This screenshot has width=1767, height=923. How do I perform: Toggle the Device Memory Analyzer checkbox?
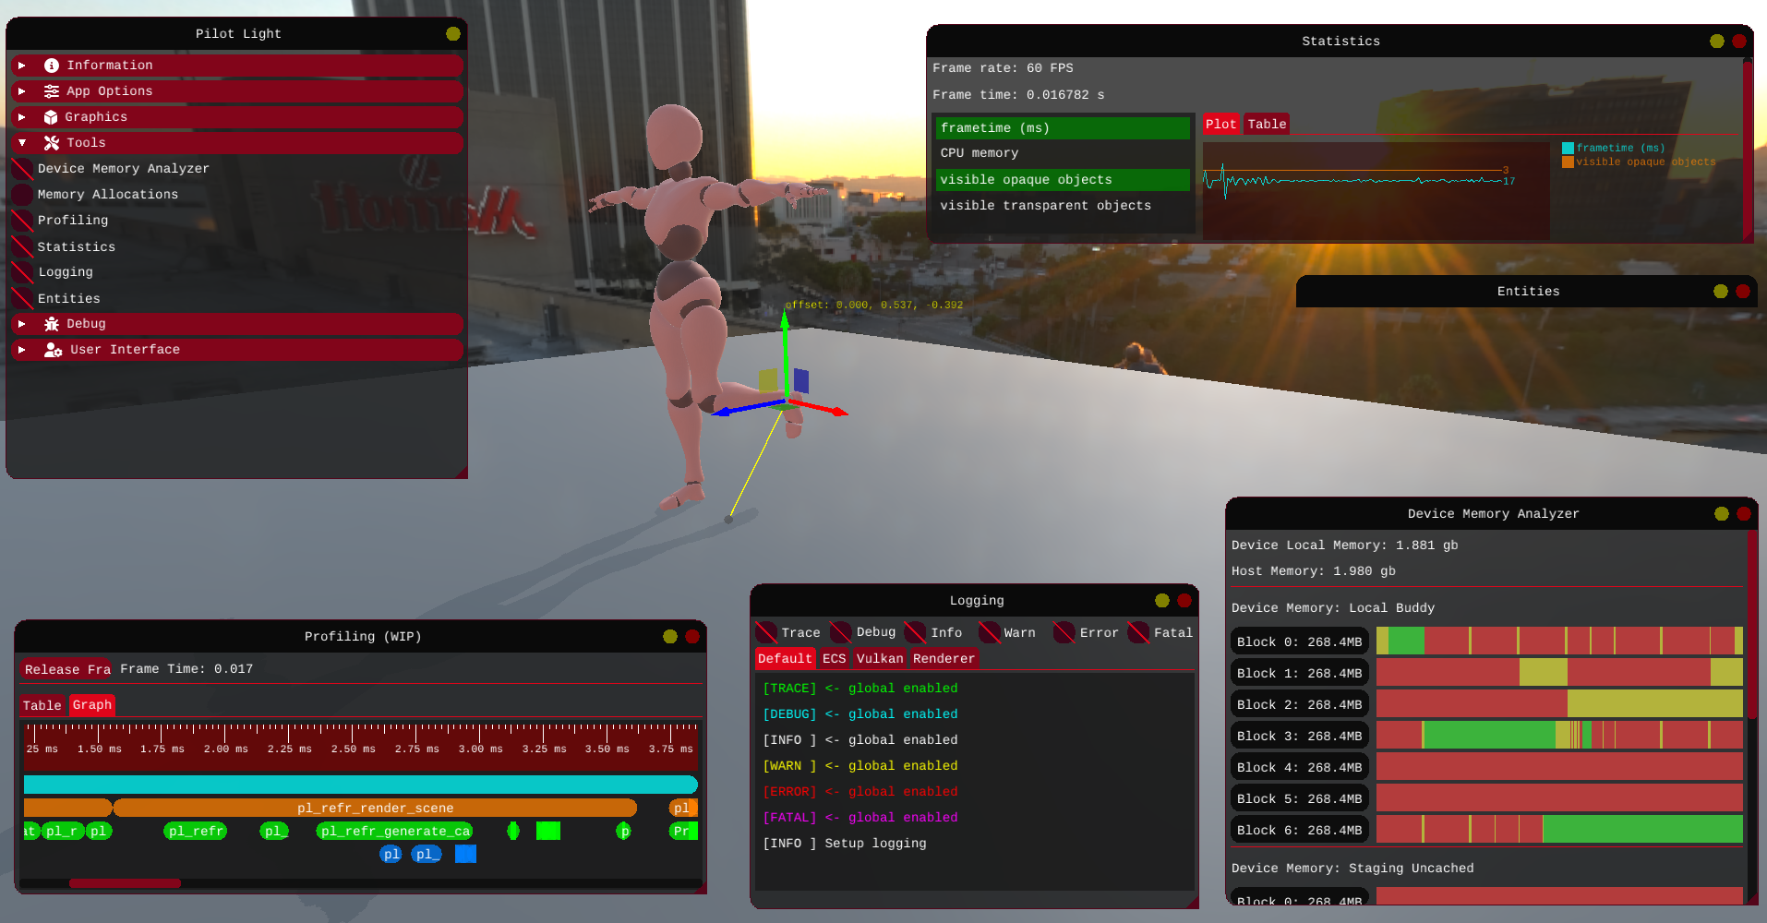coord(22,169)
